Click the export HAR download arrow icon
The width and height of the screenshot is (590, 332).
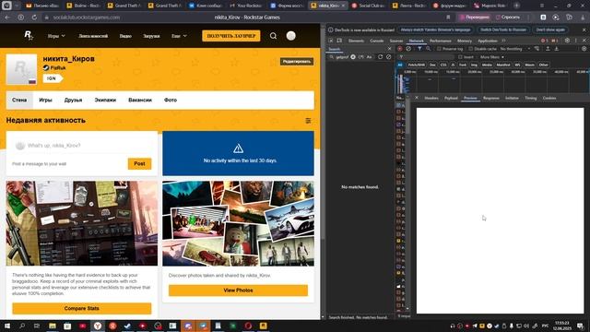coord(557,49)
